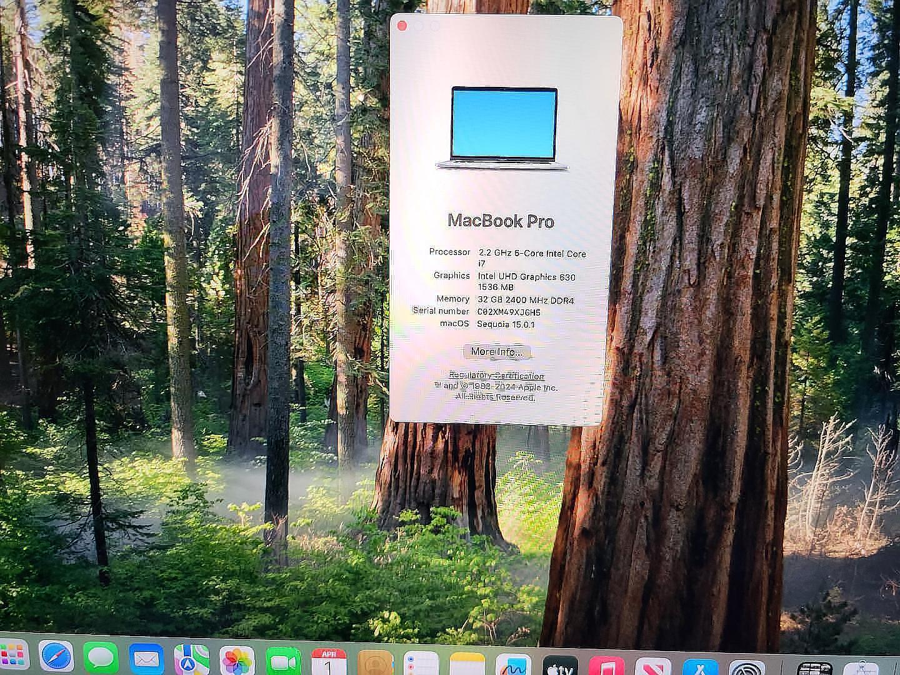Launch Freeform from the Dock
Image resolution: width=900 pixels, height=675 pixels.
click(513, 665)
